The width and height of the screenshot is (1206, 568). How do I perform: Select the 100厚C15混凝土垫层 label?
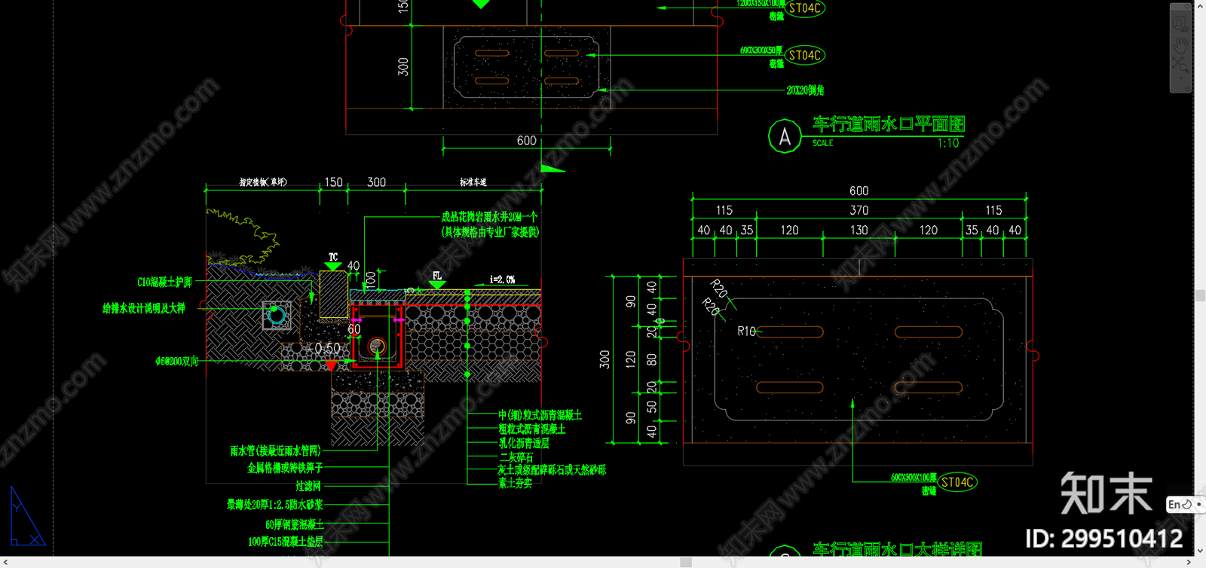click(286, 542)
